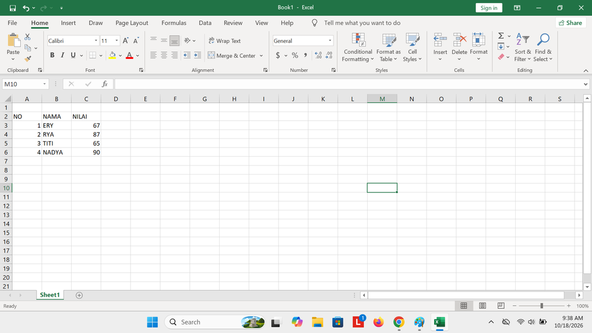Select the Sheet1 tab

point(50,295)
